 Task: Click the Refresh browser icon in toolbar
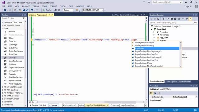click(x=59, y=10)
